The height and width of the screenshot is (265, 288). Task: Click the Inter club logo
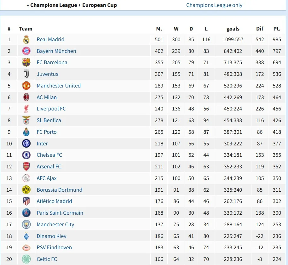tap(26, 144)
